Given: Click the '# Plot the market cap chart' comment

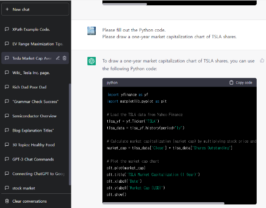Looking at the screenshot, I should (133, 161).
